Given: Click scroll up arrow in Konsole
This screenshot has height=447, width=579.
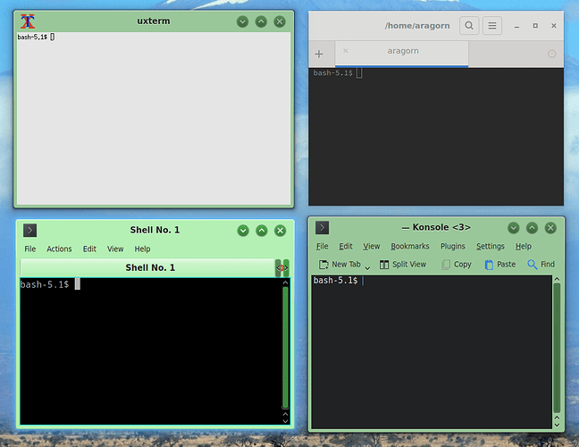Looking at the screenshot, I should pyautogui.click(x=557, y=279).
